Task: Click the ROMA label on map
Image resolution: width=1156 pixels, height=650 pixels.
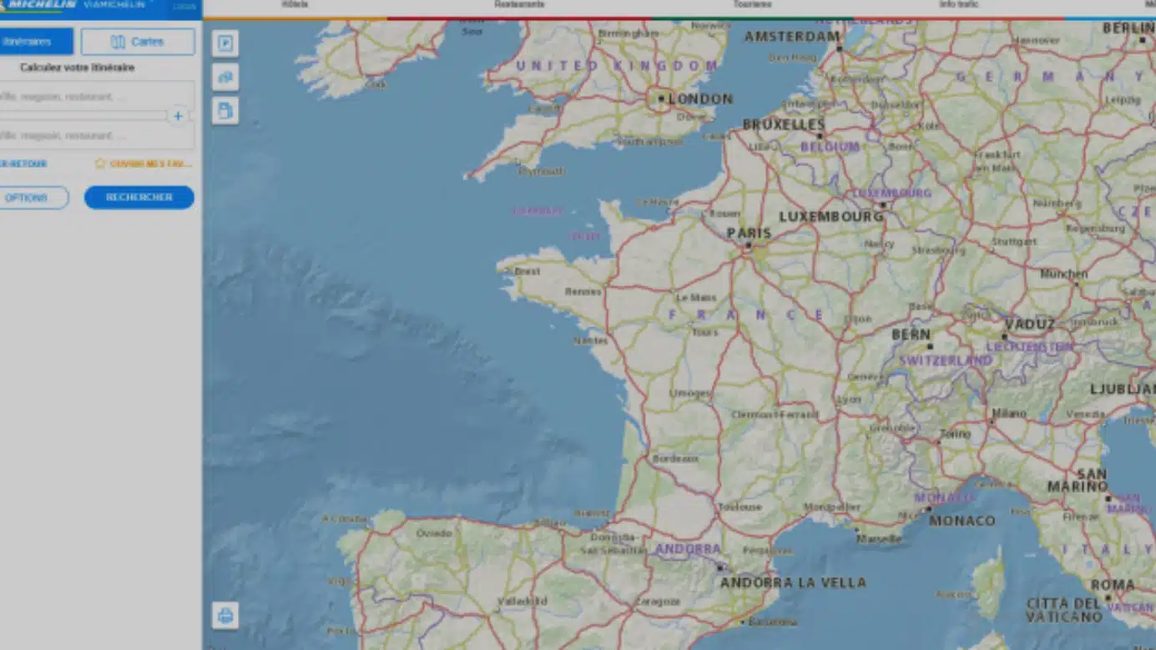Action: pos(1113,586)
